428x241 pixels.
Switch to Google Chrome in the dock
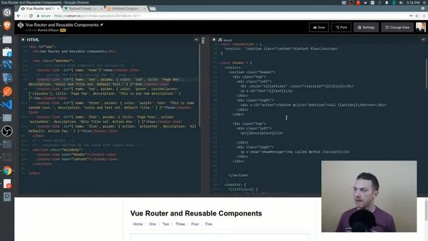click(x=7, y=171)
